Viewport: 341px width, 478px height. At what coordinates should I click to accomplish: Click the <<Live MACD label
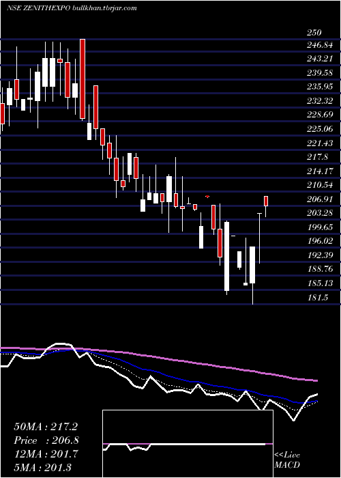point(287,460)
